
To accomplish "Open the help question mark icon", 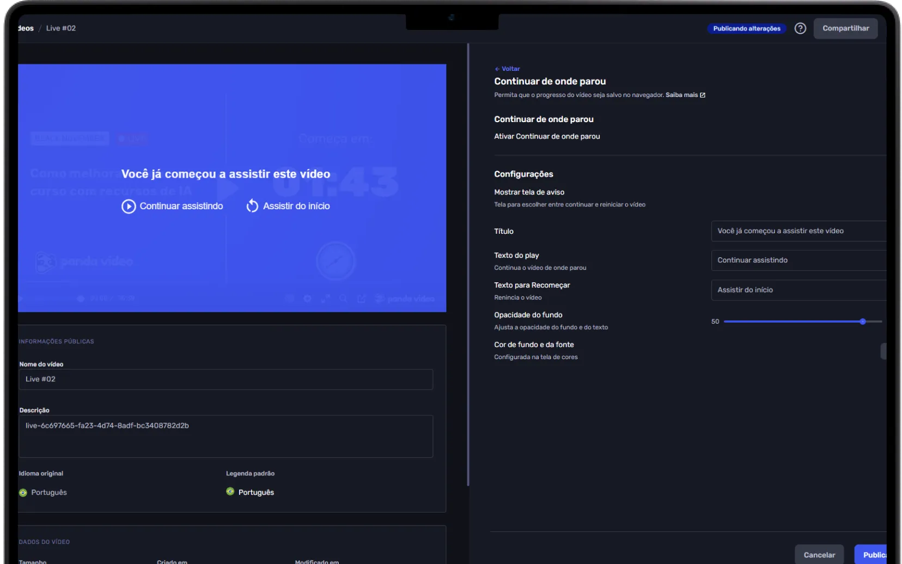I will (x=800, y=28).
